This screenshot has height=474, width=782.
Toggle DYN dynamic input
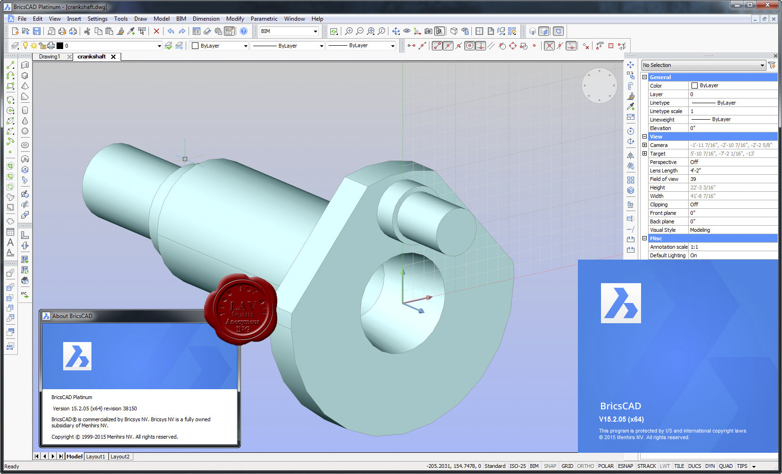pyautogui.click(x=710, y=466)
